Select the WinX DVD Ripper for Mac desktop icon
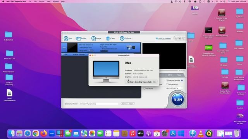This screenshot has height=139, width=248. pos(240,119)
